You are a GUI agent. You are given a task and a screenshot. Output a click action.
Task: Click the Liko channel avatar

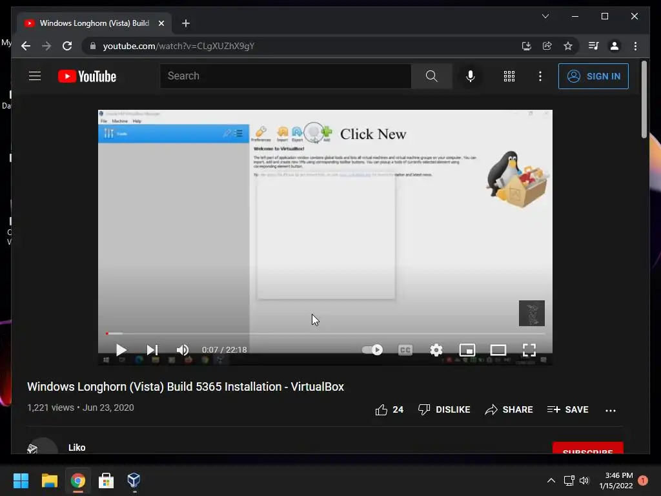(x=43, y=446)
